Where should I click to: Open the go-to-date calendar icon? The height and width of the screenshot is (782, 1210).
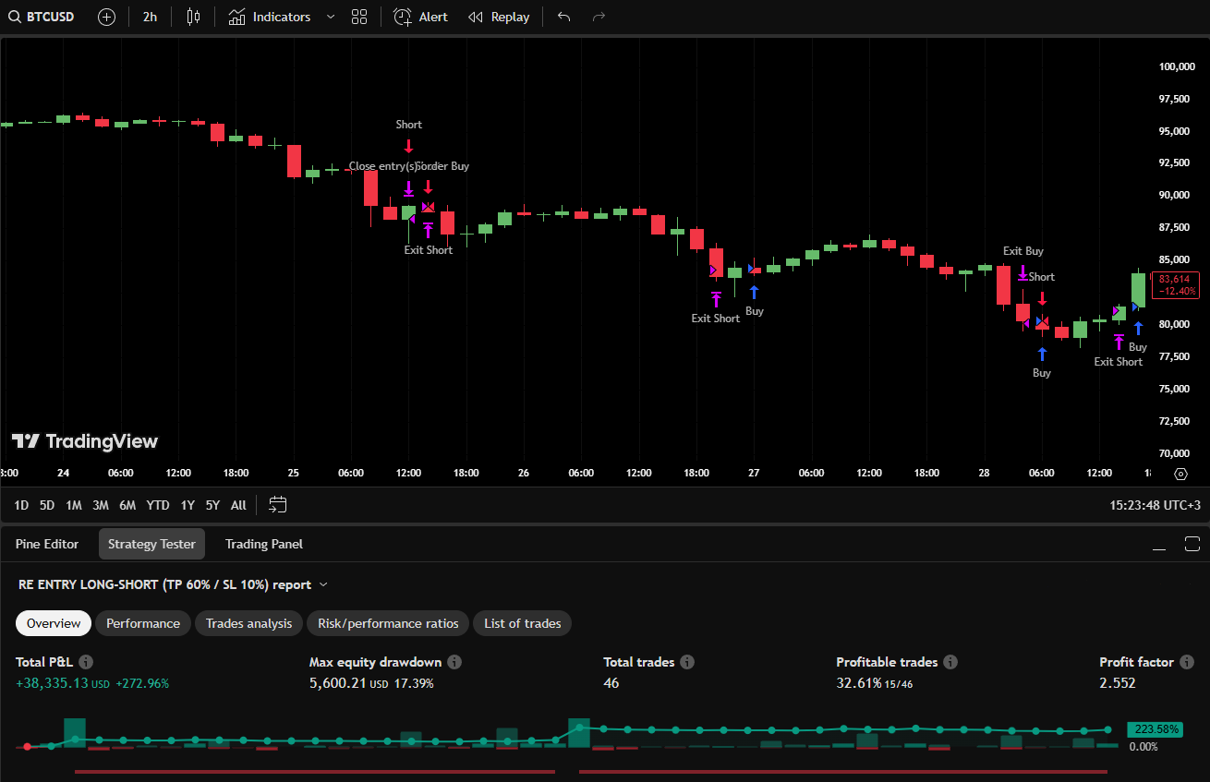pos(278,505)
